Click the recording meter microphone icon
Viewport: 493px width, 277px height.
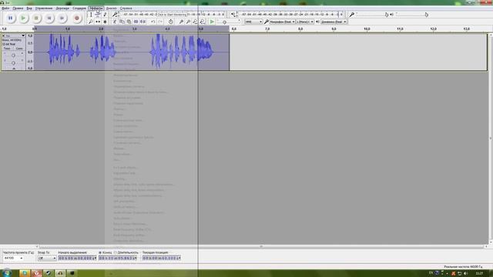click(115, 15)
